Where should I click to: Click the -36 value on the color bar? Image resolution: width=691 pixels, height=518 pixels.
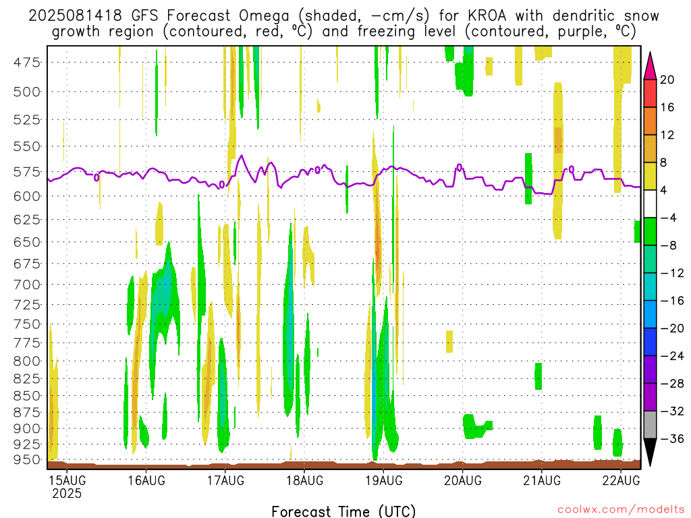672,438
